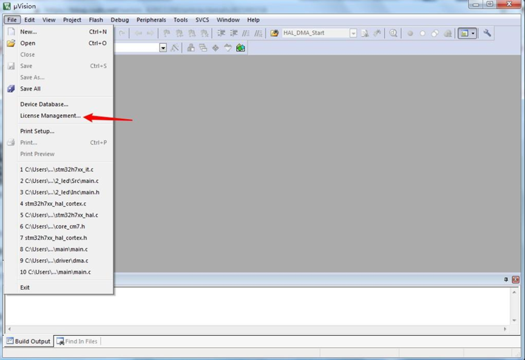The image size is (525, 360).
Task: Choose Exit from the File menu
Action: (x=59, y=287)
